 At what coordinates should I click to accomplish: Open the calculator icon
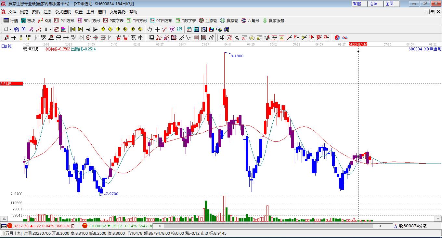tap(196, 29)
